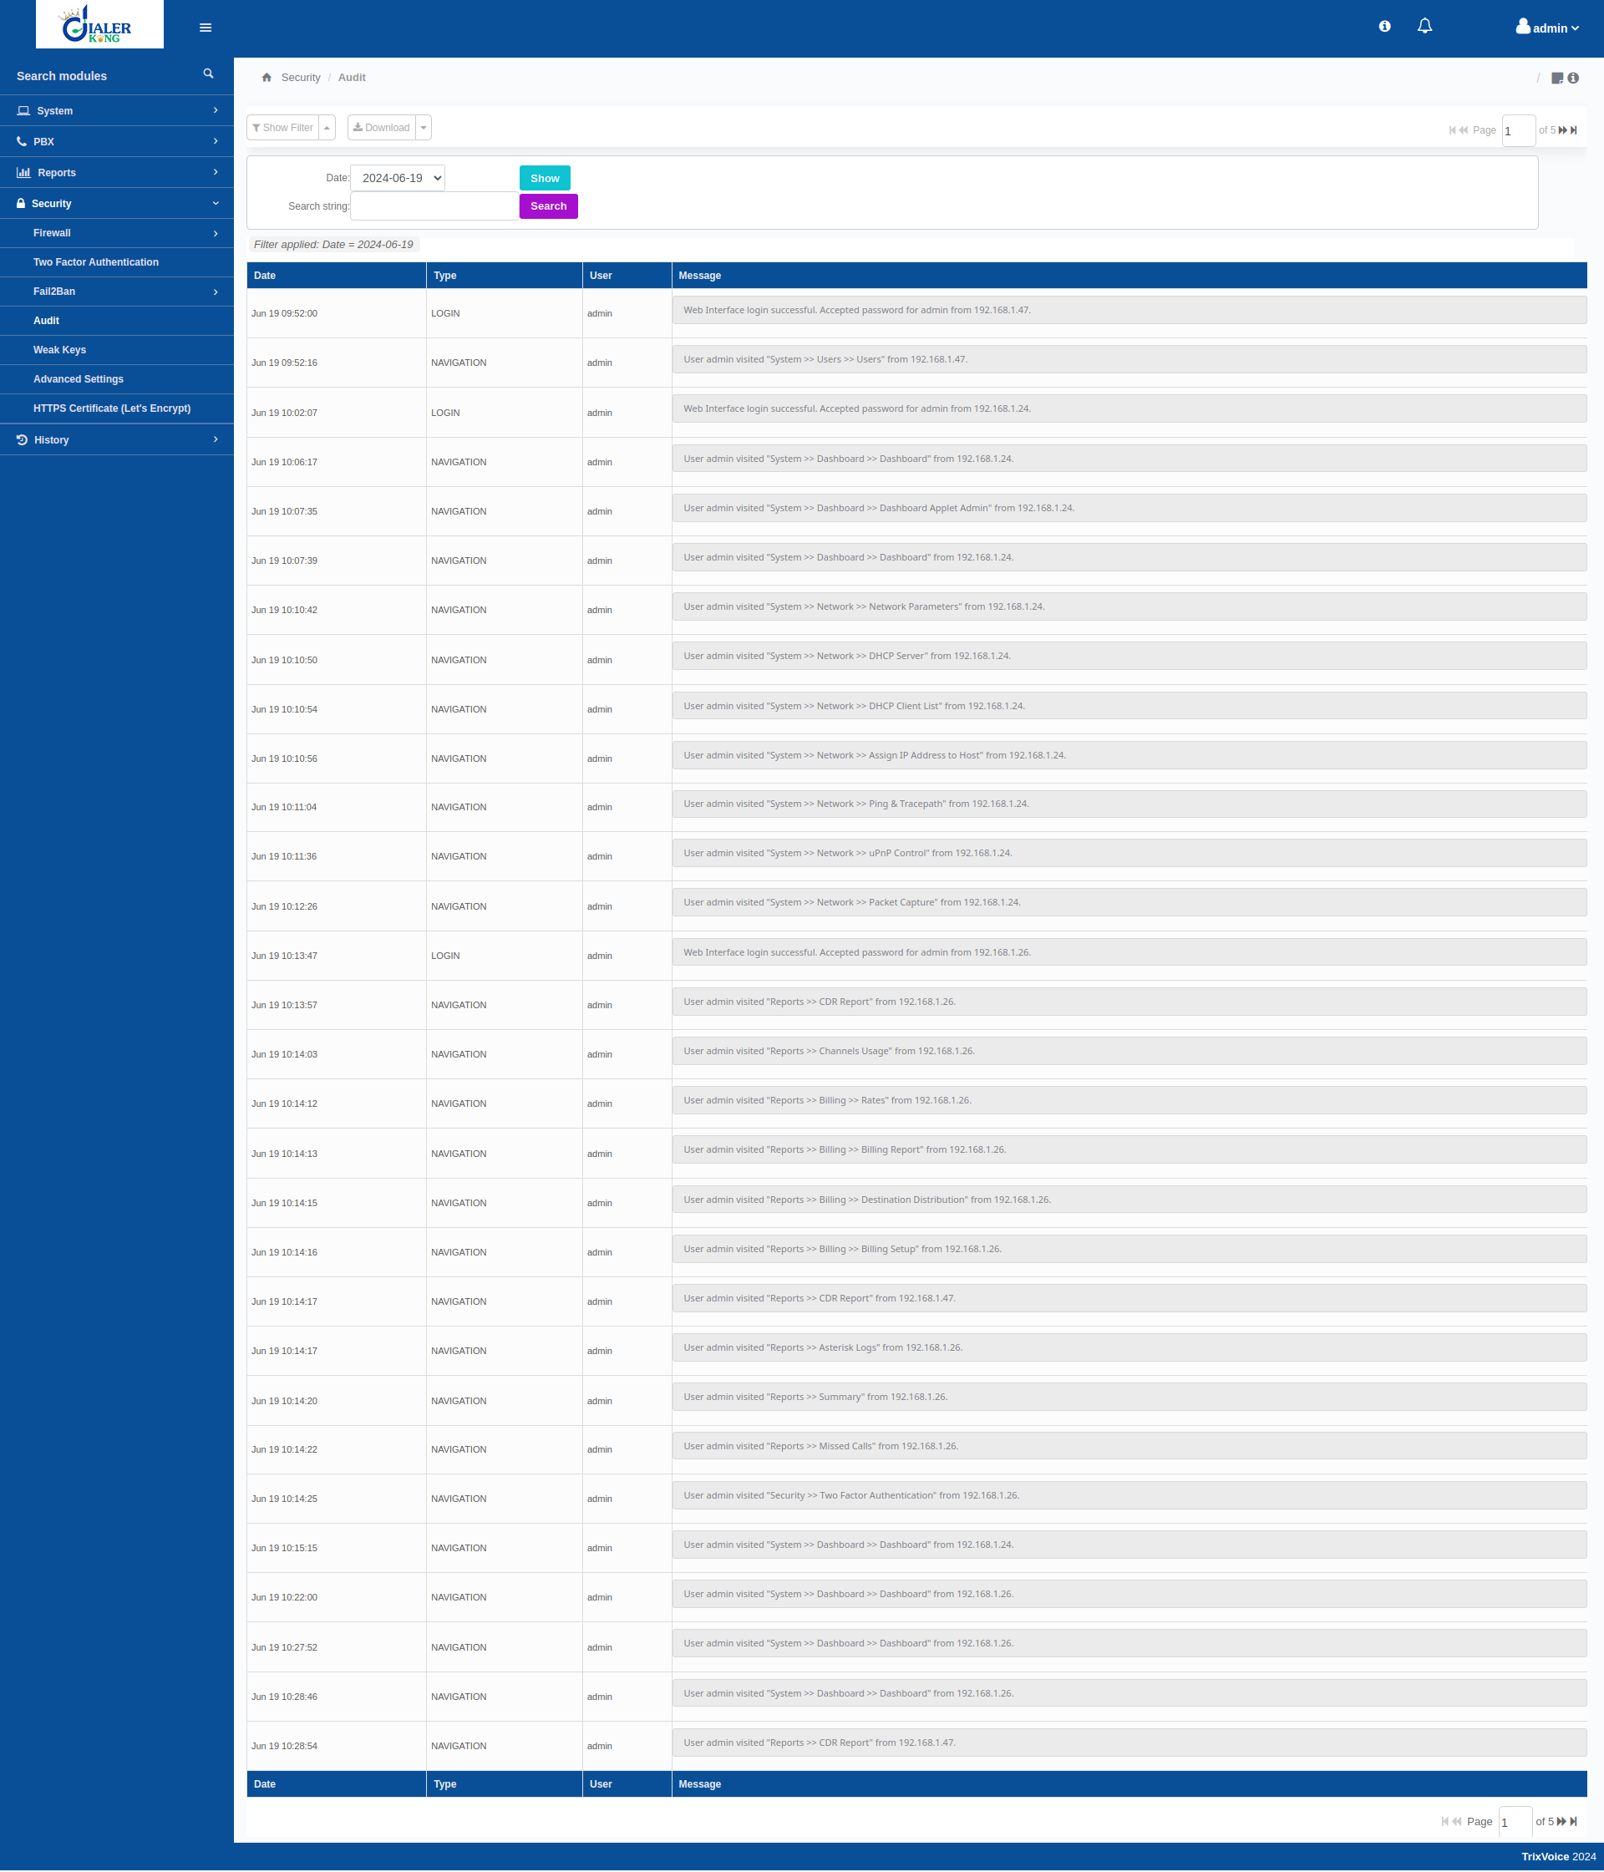
Task: Open the info icon in top bar
Action: click(x=1384, y=26)
